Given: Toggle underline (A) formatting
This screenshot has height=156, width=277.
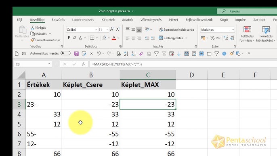Looking at the screenshot, I should [x=80, y=38].
